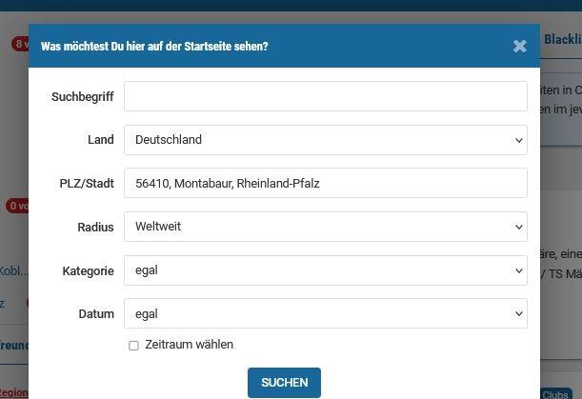Open the underlined Region link
The height and width of the screenshot is (399, 582).
pyautogui.click(x=13, y=392)
